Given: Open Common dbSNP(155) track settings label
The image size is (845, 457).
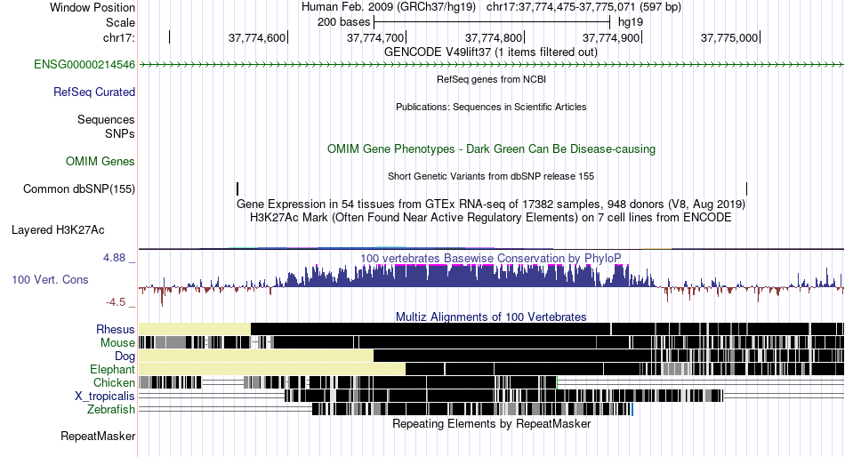Looking at the screenshot, I should click(x=79, y=189).
